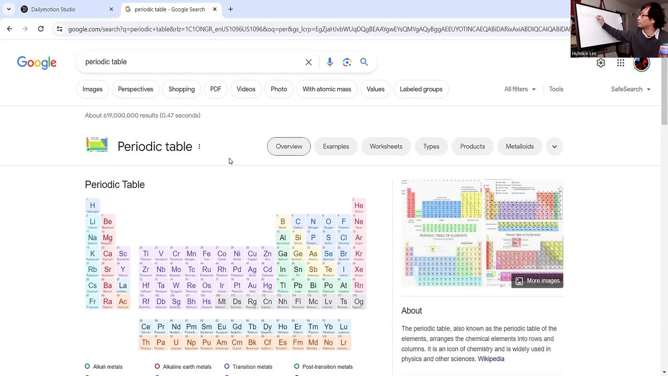Viewport: 668px width, 376px height.
Task: Open Google quick settings gear
Action: coord(601,63)
